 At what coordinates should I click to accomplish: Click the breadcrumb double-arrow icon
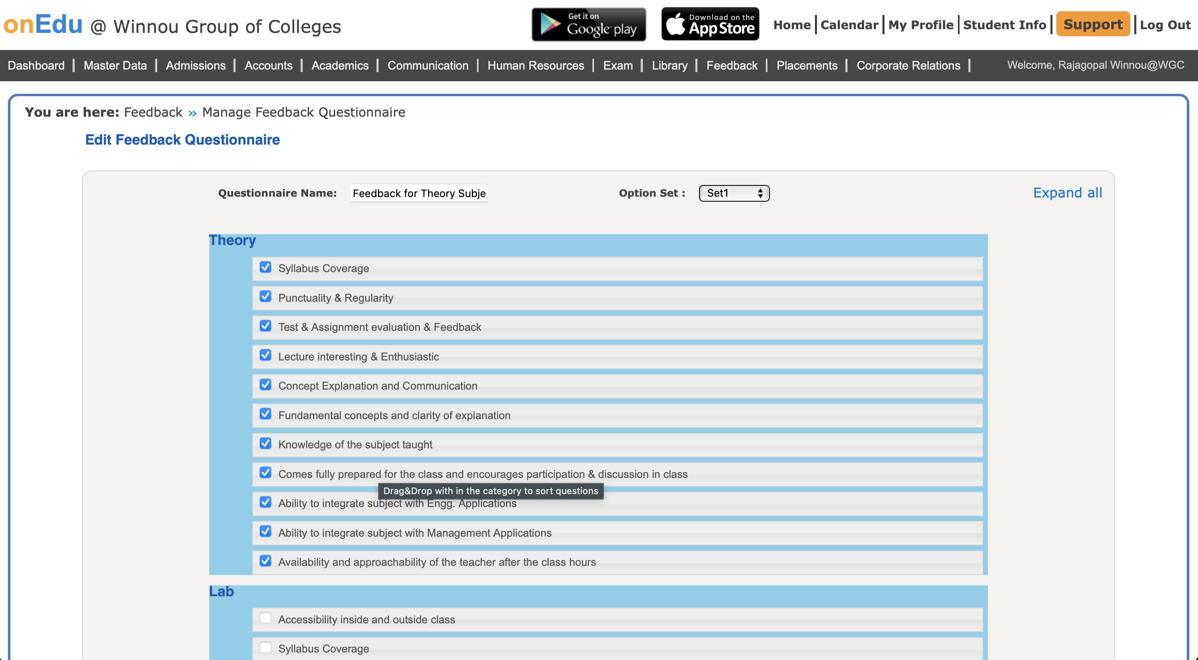(x=193, y=113)
